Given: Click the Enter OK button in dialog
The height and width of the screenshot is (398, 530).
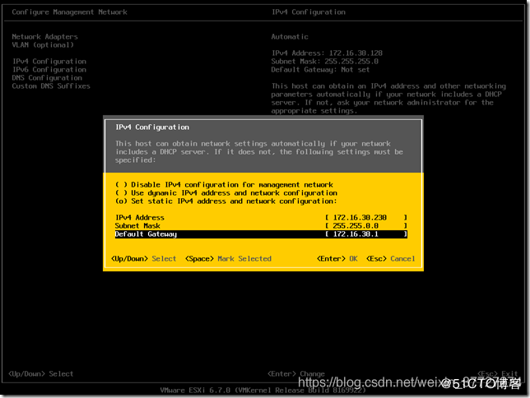Looking at the screenshot, I should click(337, 259).
